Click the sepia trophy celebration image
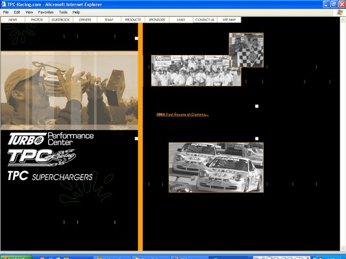Viewport: 346px width, 259px height. [x=69, y=91]
